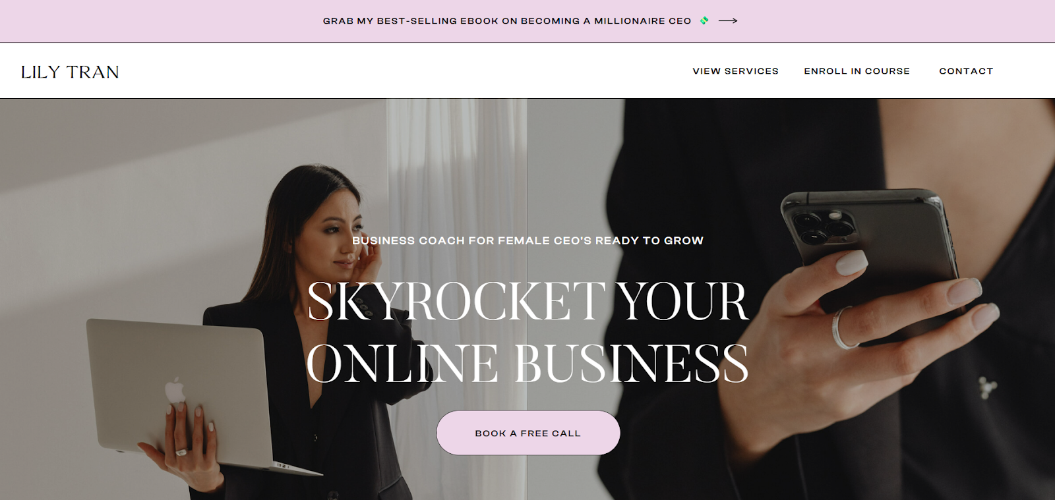
Task: Click the Business Coach for Female CEO's tagline
Action: click(527, 240)
